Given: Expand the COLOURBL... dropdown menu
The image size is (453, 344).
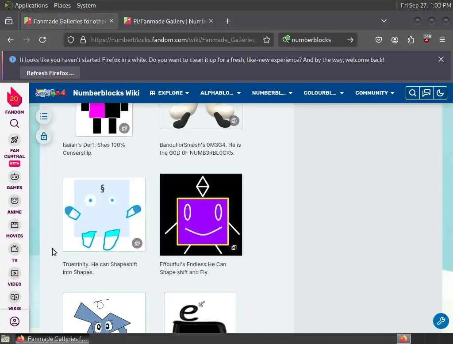Looking at the screenshot, I should pos(323,93).
